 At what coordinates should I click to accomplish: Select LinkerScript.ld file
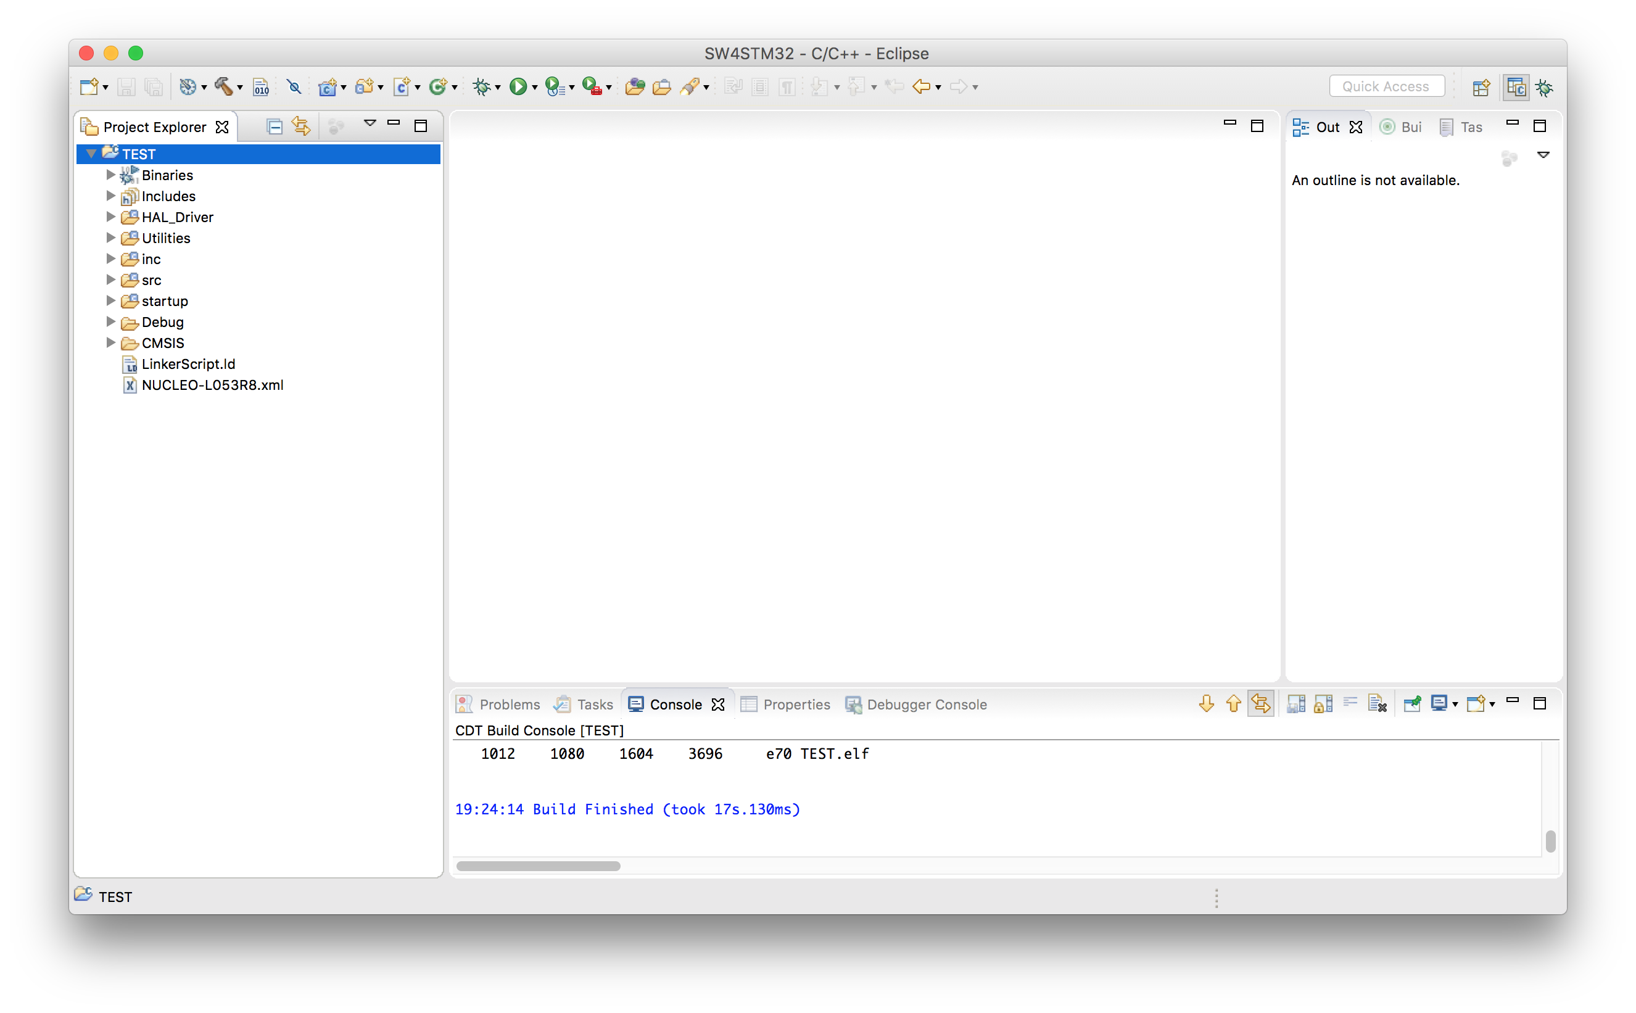(188, 364)
